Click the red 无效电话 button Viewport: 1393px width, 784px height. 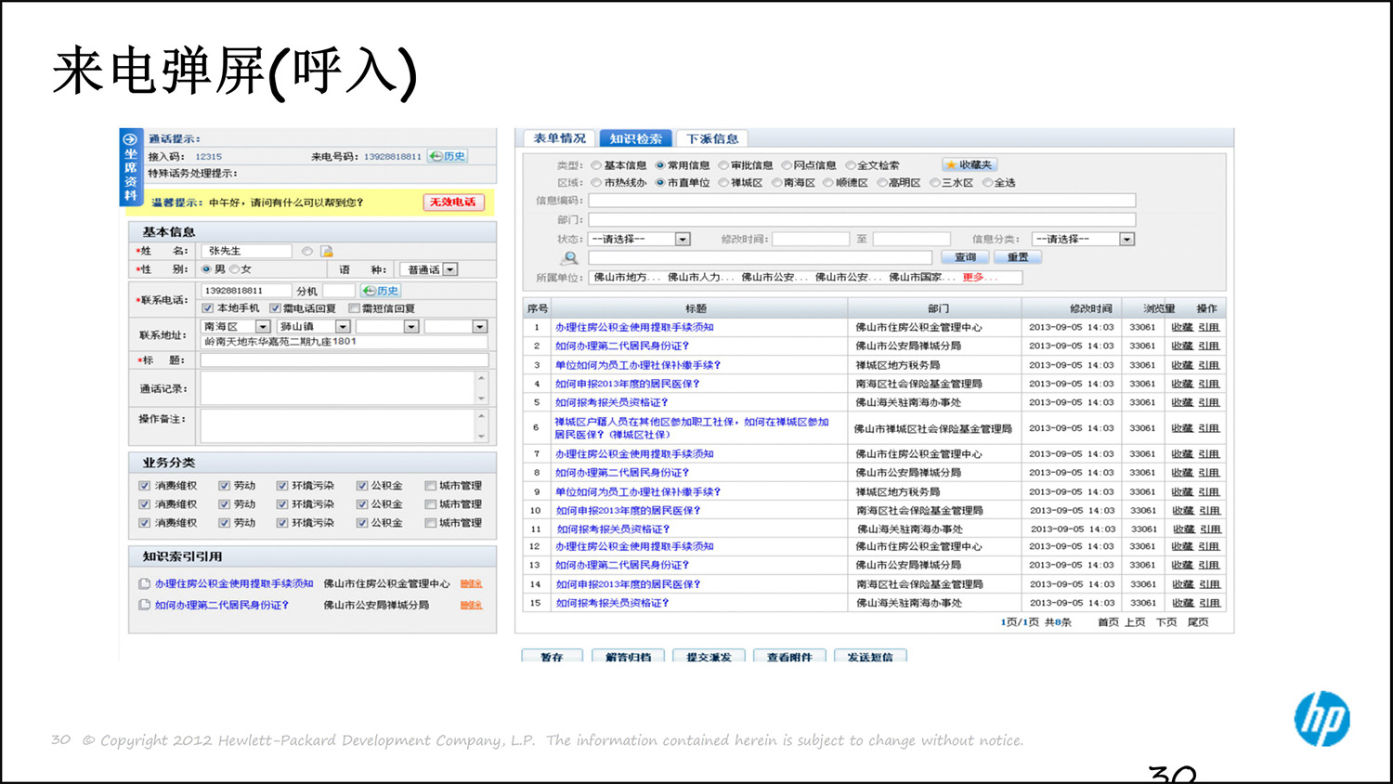pos(453,202)
